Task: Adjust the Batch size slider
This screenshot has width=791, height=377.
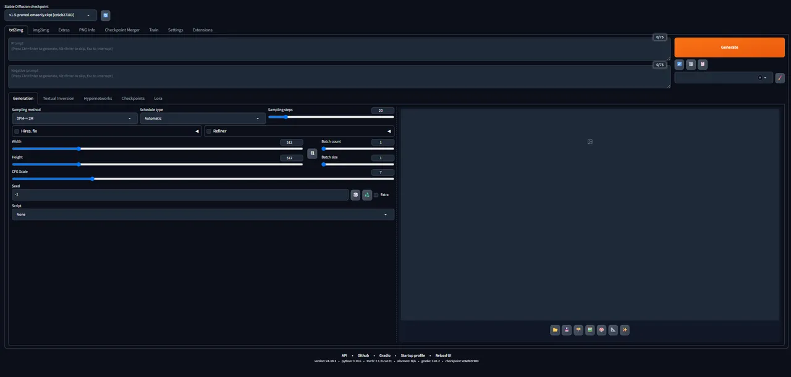Action: coord(358,164)
